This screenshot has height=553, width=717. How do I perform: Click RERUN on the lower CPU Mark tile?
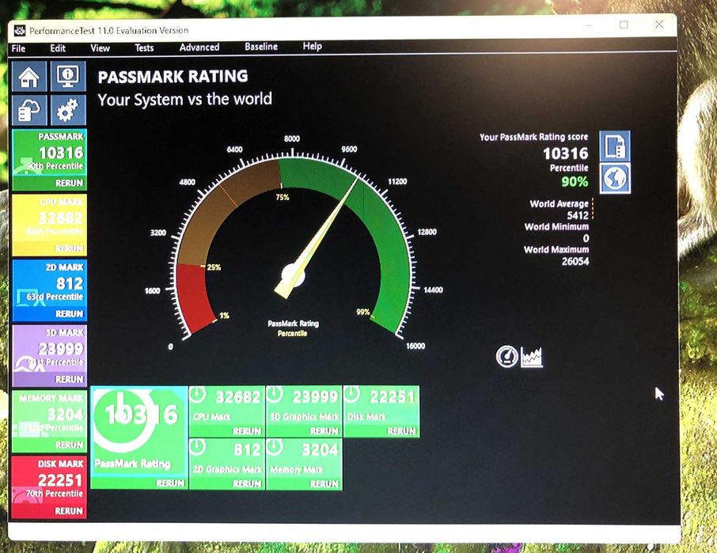pyautogui.click(x=247, y=431)
